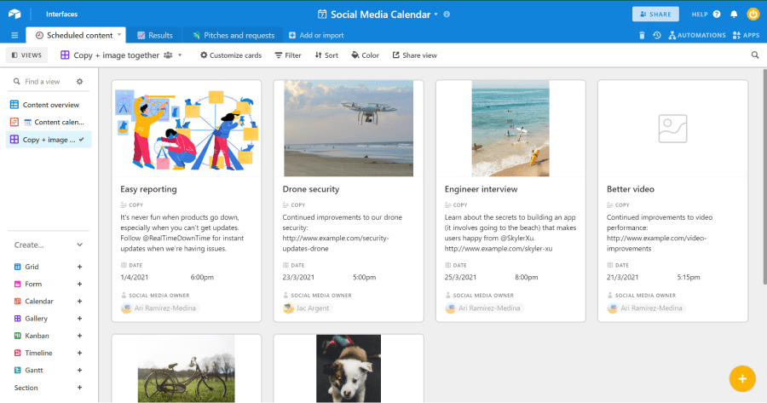Open notifications bell icon
The height and width of the screenshot is (403, 767).
tap(734, 14)
